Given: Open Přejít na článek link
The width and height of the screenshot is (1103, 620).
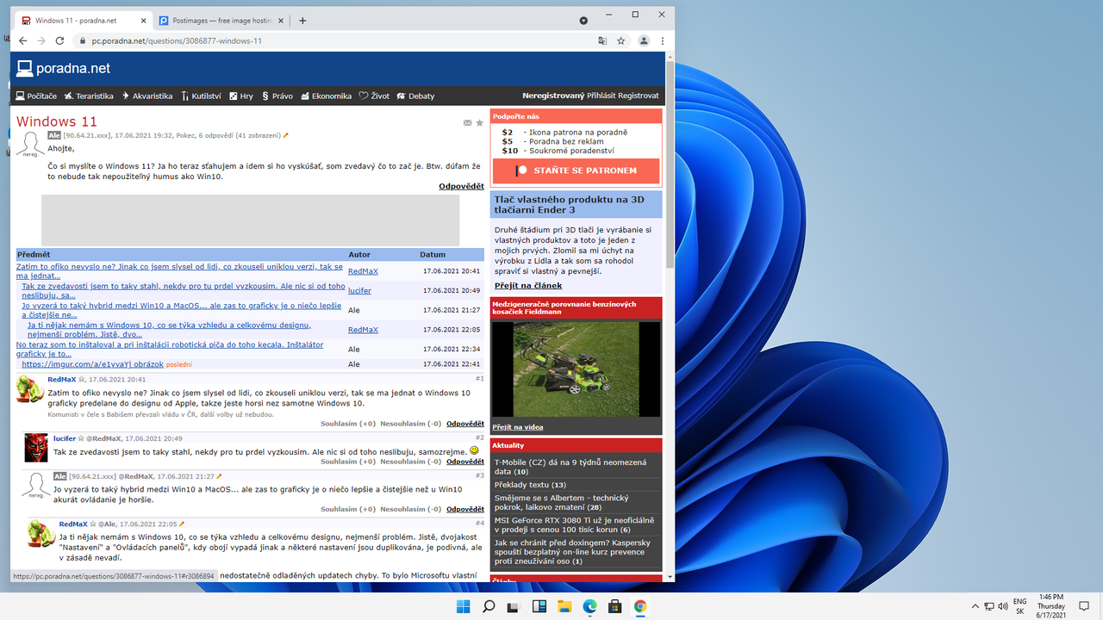Looking at the screenshot, I should 528,285.
